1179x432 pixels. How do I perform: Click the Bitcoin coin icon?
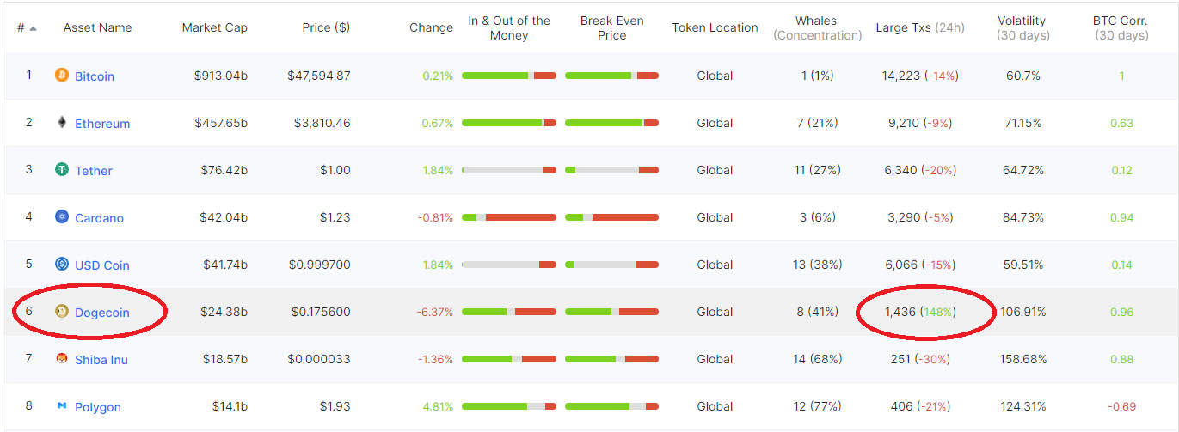61,76
